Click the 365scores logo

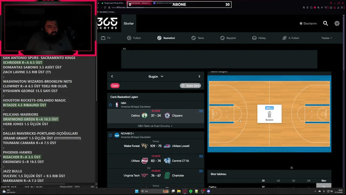[x=107, y=23]
